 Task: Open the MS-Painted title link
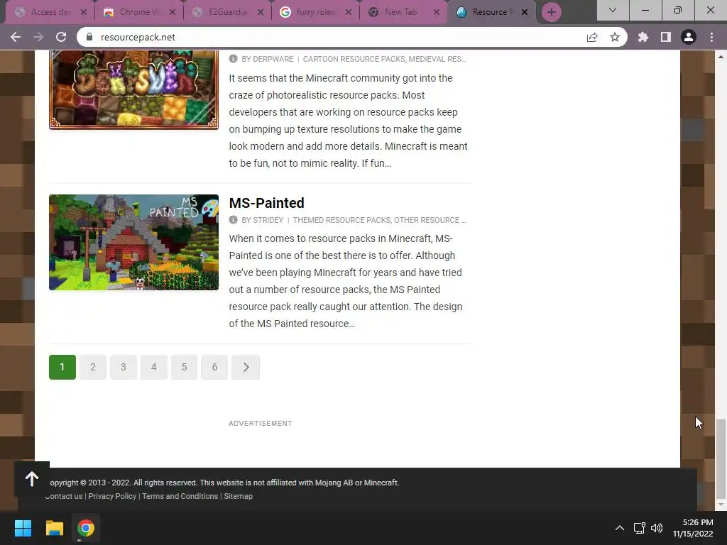click(267, 203)
